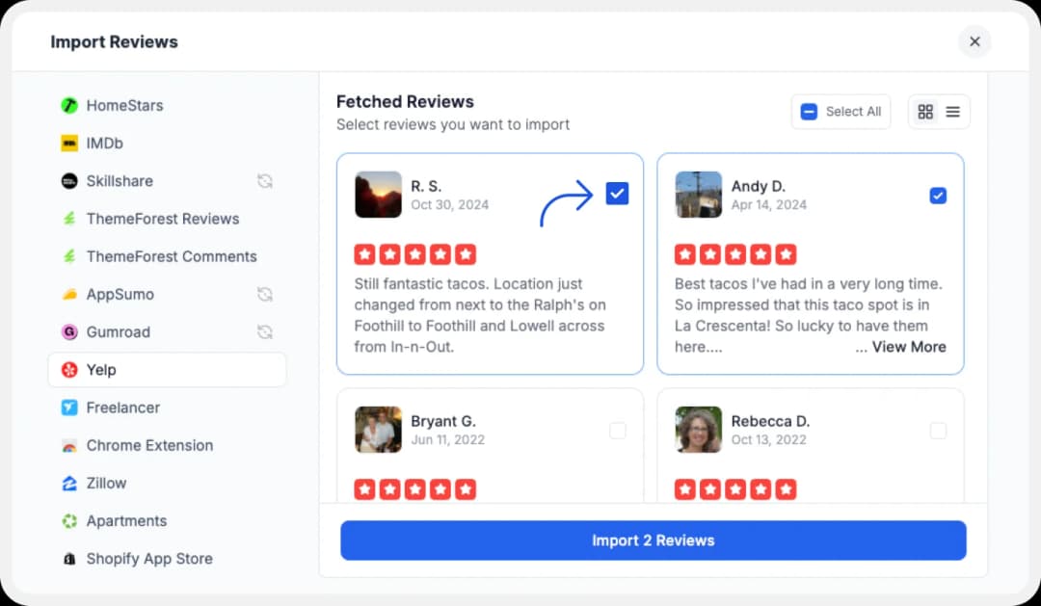Open the IMDb reviews source
The image size is (1041, 606).
tap(70, 143)
